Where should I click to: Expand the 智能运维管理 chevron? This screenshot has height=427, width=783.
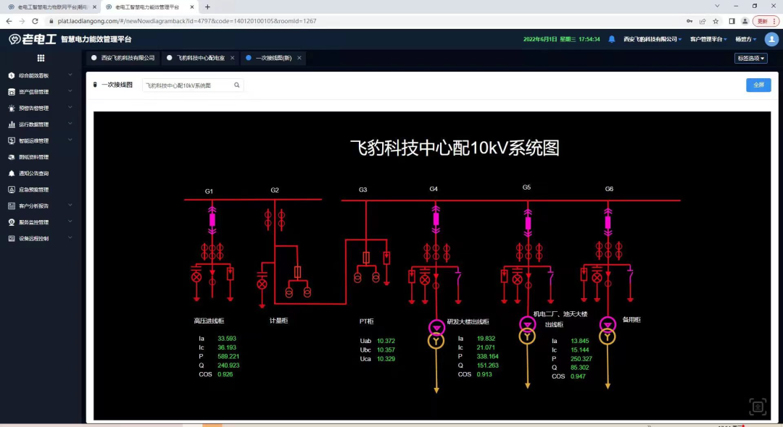click(70, 140)
